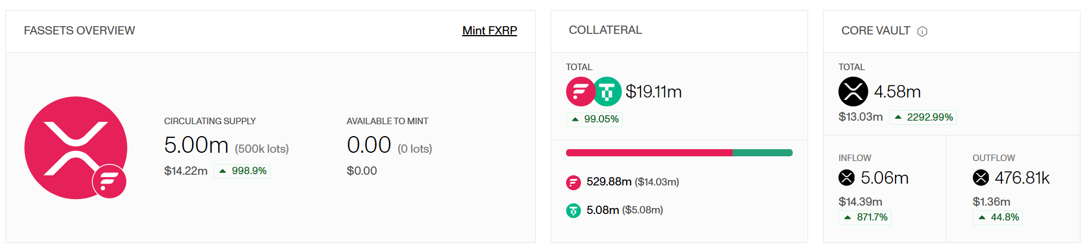Click the Core Vault info icon

coord(922,31)
